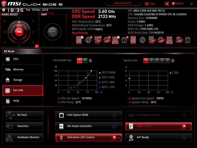Click the Memory module icon in sidebar

[x=8, y=69]
